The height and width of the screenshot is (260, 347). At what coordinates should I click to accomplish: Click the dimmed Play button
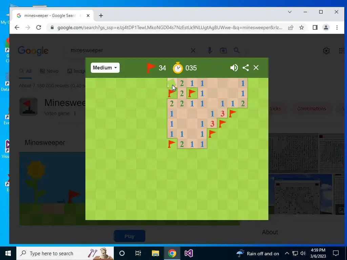(x=129, y=236)
